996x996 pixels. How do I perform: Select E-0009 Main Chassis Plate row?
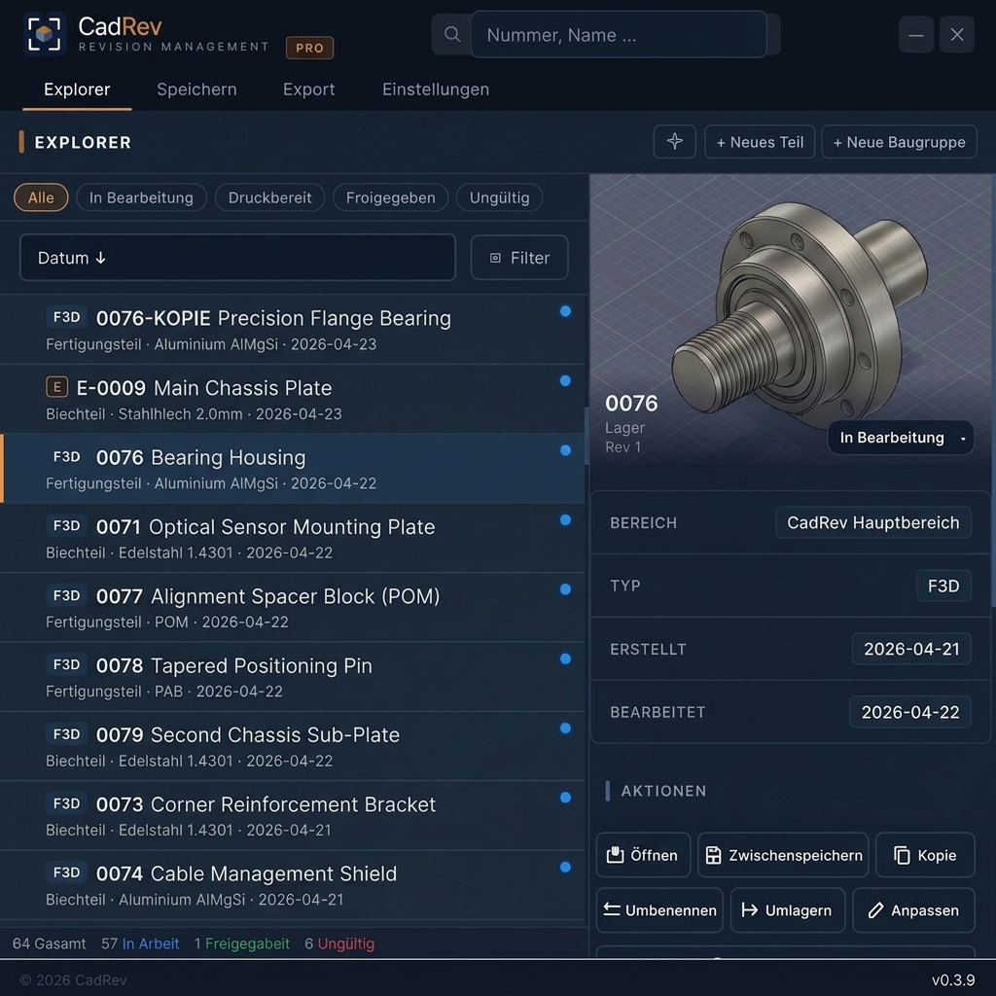(292, 399)
